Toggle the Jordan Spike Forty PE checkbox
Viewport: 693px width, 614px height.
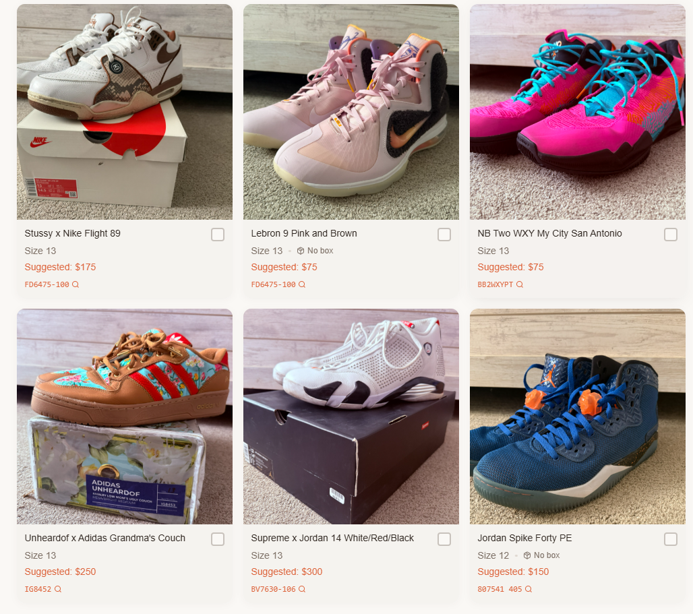pyautogui.click(x=671, y=539)
